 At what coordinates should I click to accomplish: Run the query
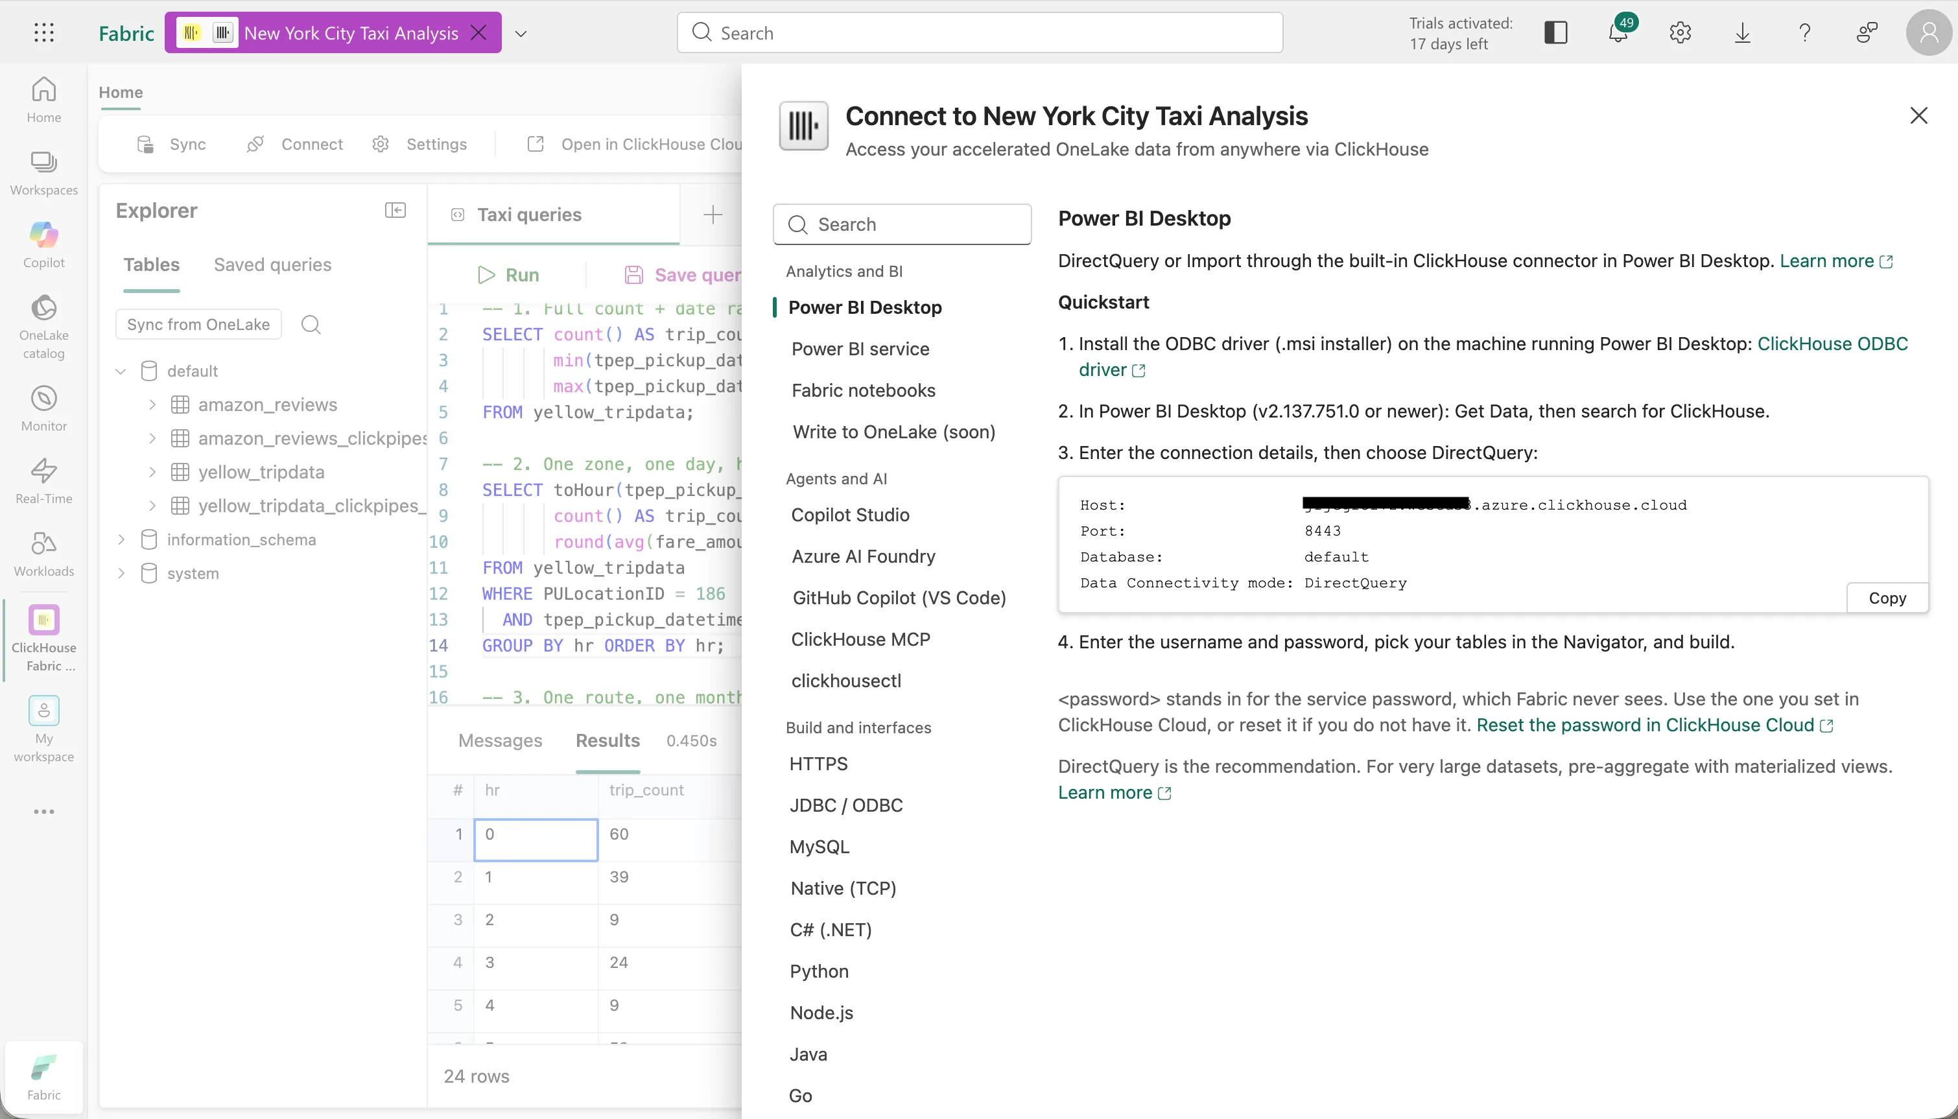click(x=509, y=275)
